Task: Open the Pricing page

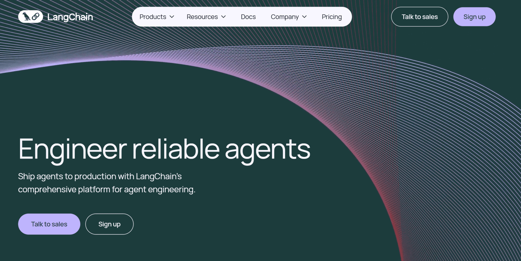Action: (x=332, y=17)
